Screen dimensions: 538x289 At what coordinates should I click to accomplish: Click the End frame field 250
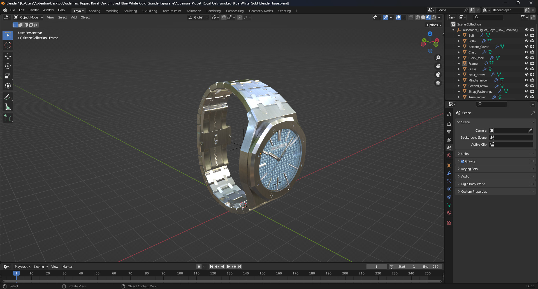pyautogui.click(x=431, y=267)
